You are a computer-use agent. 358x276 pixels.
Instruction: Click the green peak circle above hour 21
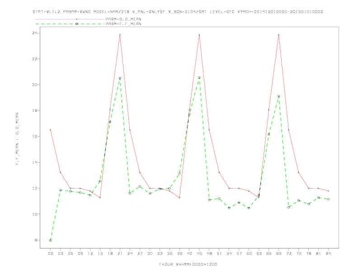point(120,78)
